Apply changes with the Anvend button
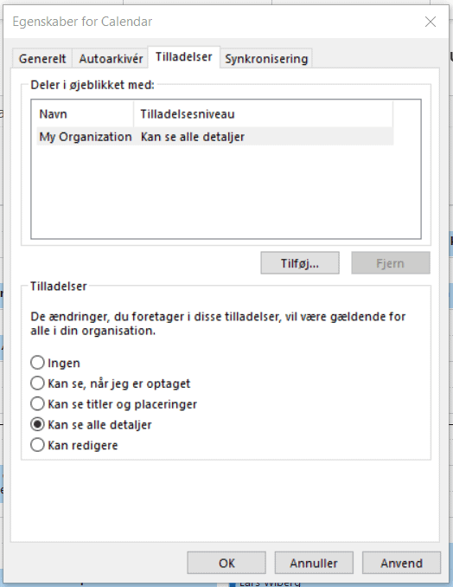The image size is (453, 587). tap(401, 563)
